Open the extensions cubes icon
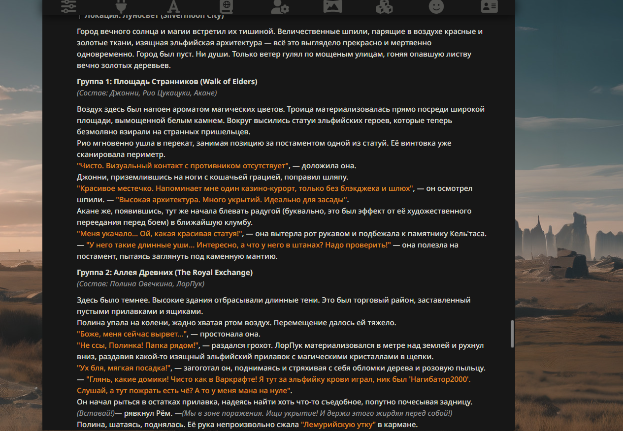The width and height of the screenshot is (623, 431). tap(384, 6)
